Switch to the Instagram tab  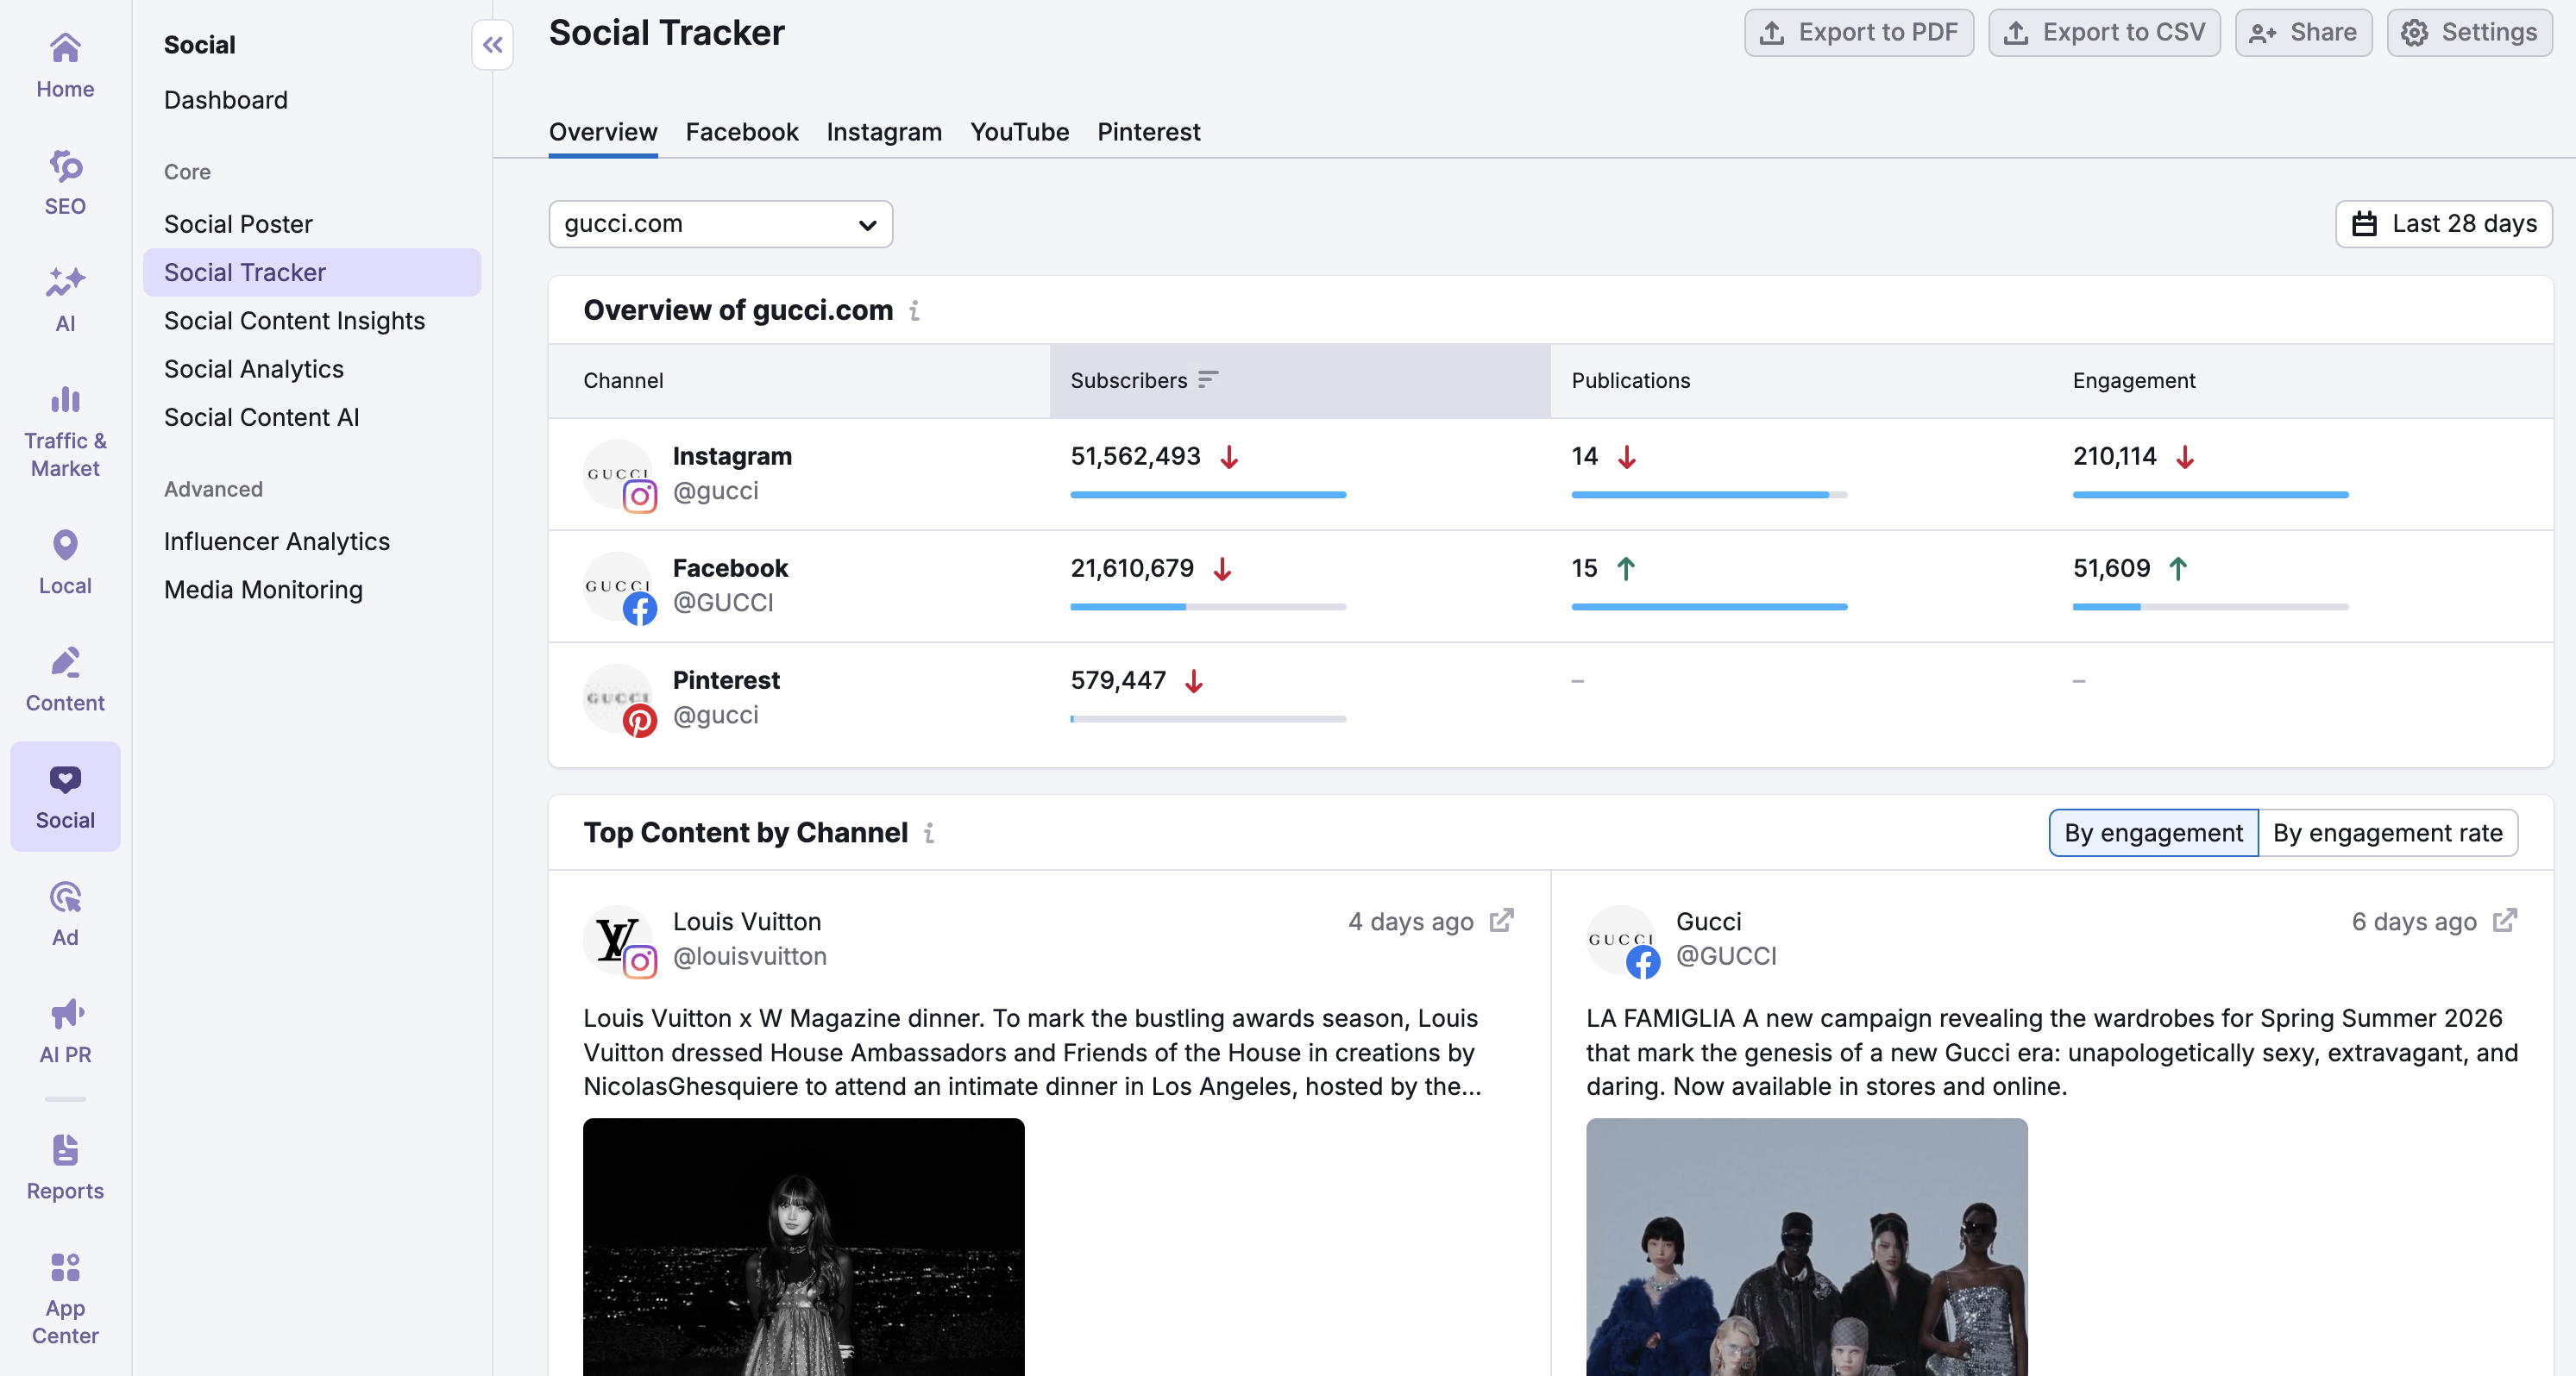(x=884, y=132)
